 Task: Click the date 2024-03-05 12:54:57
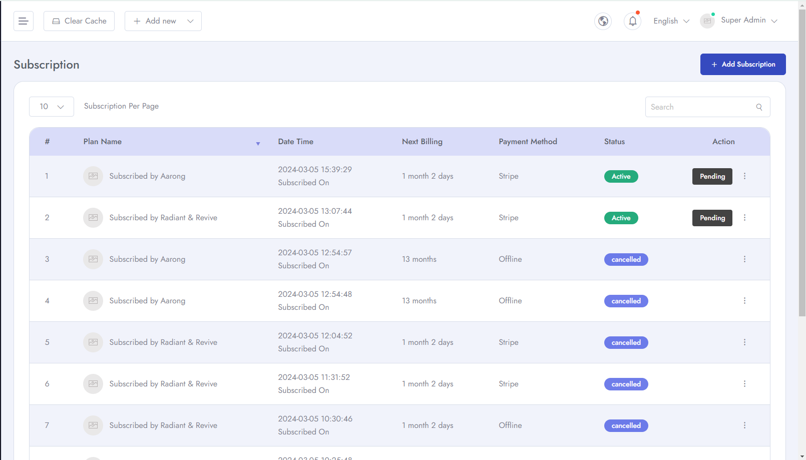315,253
